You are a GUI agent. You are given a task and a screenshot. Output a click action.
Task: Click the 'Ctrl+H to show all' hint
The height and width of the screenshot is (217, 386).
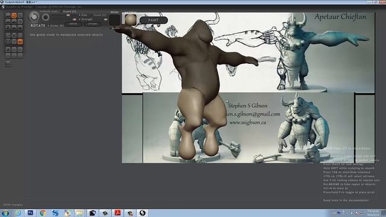(x=335, y=188)
